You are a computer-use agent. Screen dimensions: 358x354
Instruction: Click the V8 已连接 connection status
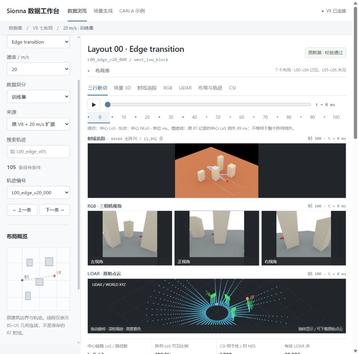(x=334, y=11)
